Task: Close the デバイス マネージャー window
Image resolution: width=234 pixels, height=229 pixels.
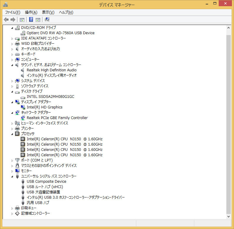Action: [x=225, y=3]
